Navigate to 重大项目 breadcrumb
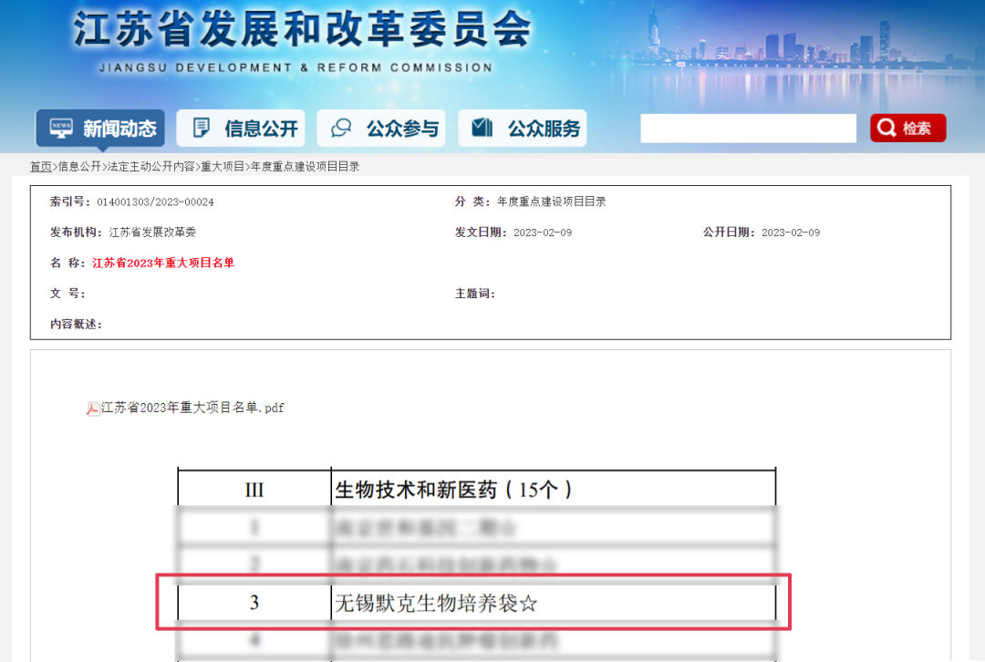 [223, 167]
